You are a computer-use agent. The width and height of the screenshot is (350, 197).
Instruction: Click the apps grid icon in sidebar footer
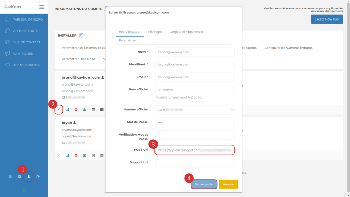[10, 176]
